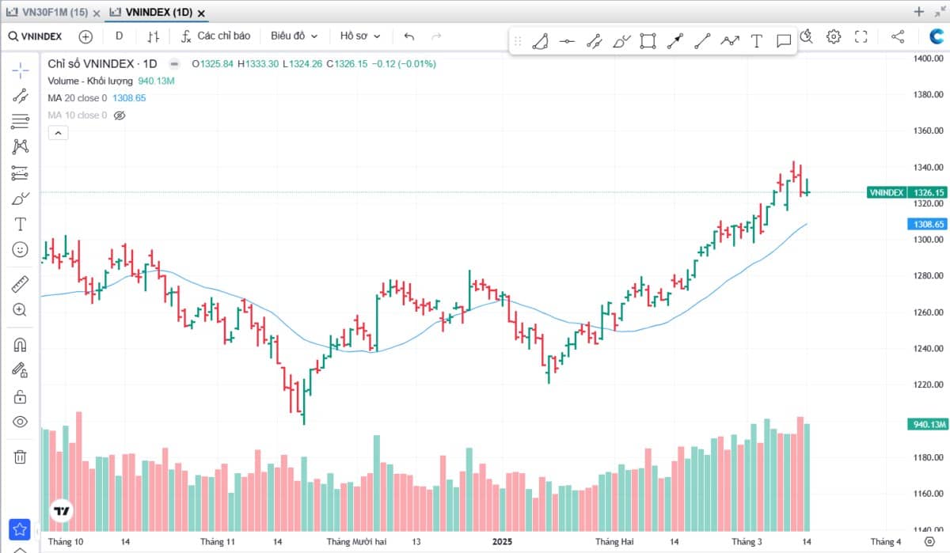
Task: Open the forecasting and measurement tools in left sidebar
Action: (21, 172)
